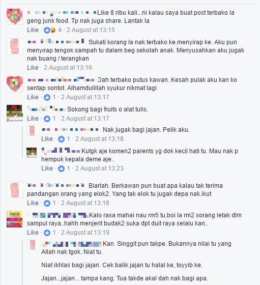Open heart profile picture of first commenter
This screenshot has height=285, width=260.
[15, 16]
